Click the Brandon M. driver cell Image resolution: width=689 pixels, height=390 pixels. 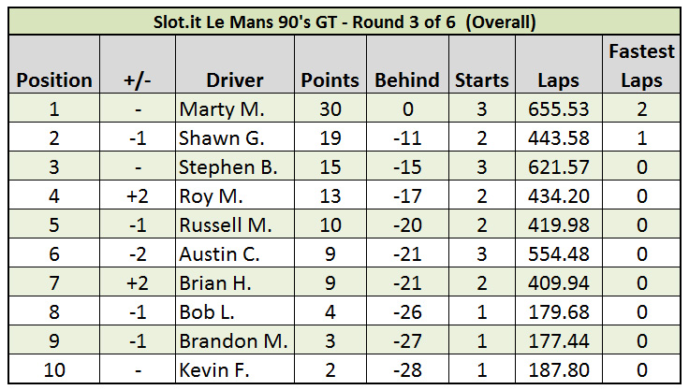(234, 341)
